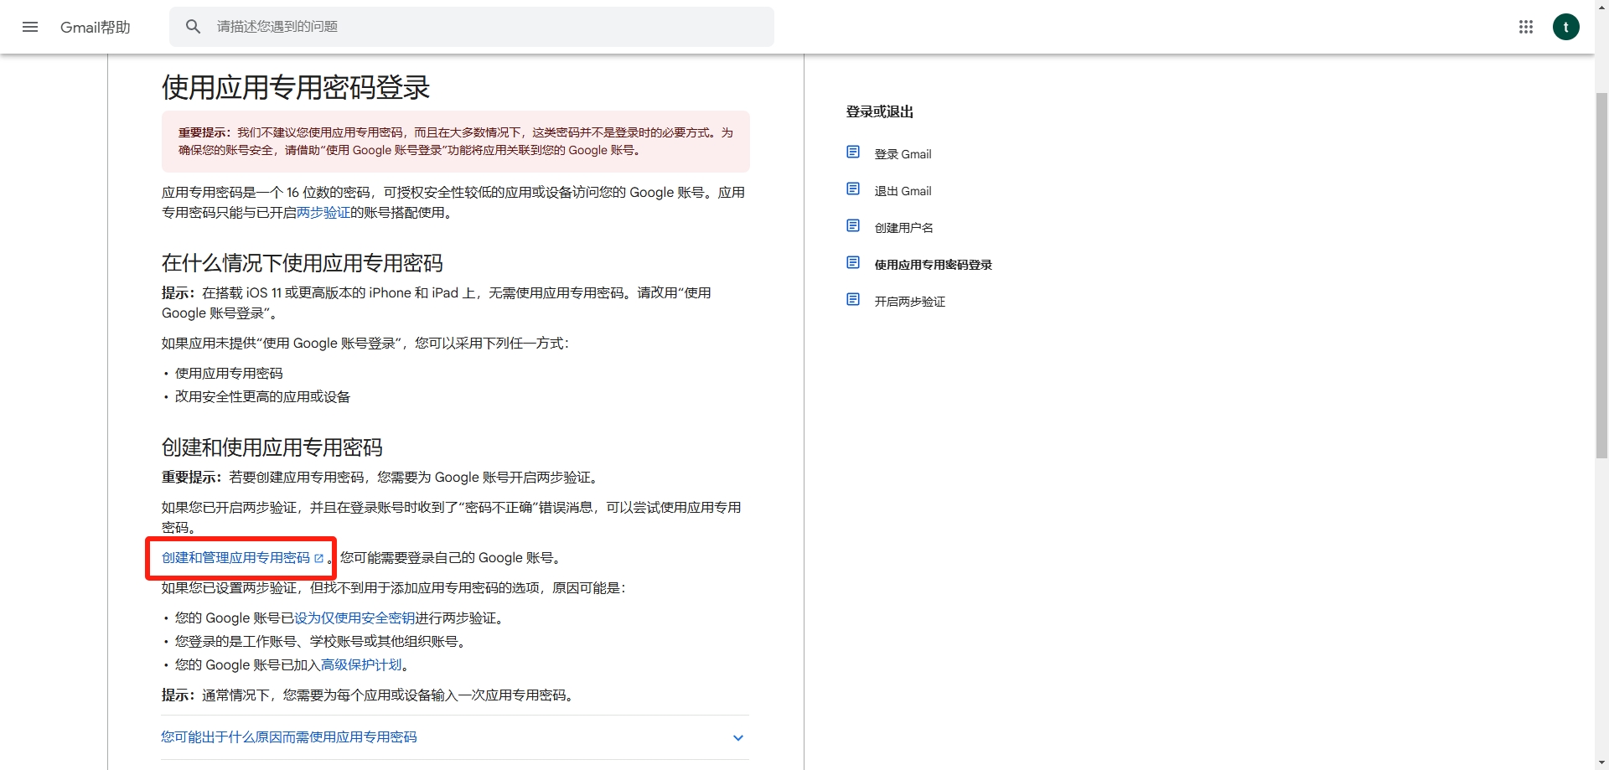Open sidebar article 开启两步验证

coord(910,302)
